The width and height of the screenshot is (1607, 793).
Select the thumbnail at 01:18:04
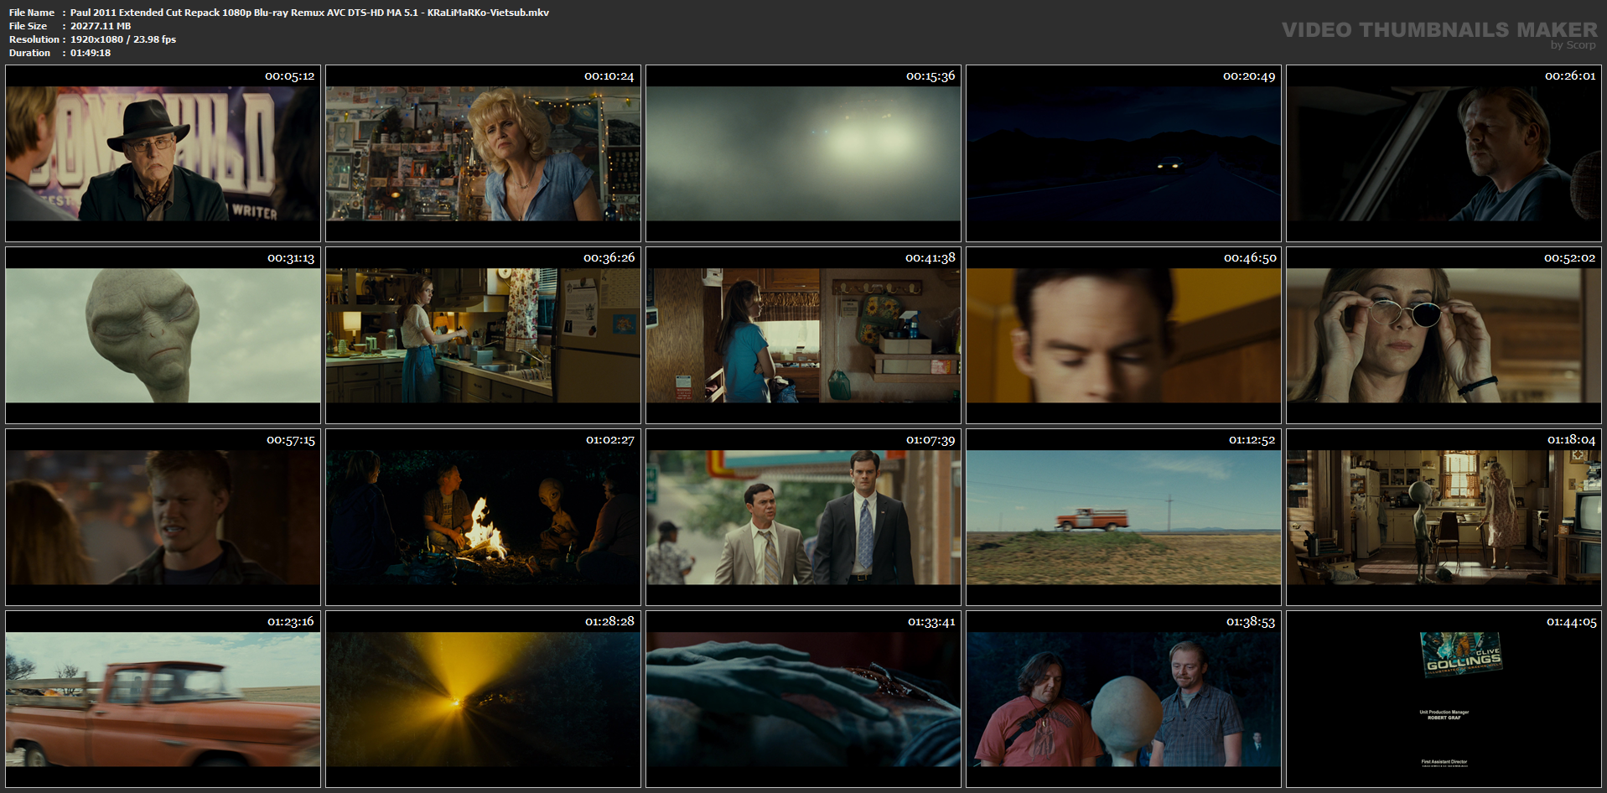pos(1444,517)
